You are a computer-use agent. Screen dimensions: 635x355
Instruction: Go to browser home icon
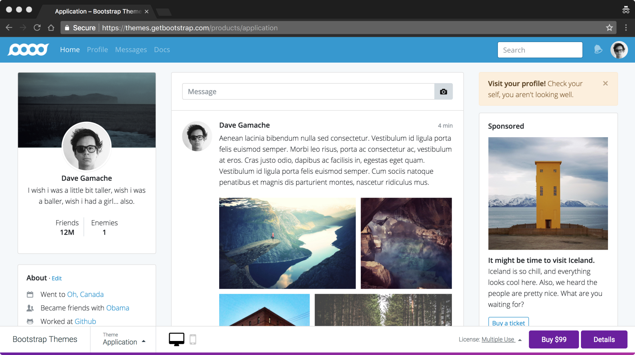pos(51,28)
